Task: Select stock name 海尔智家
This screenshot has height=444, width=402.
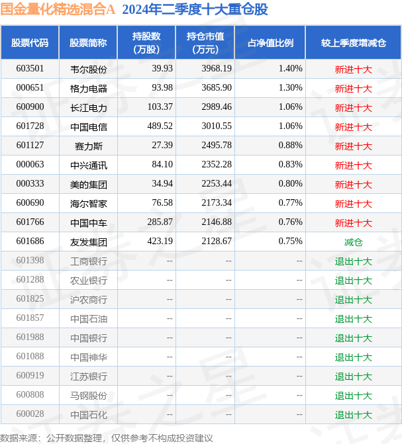Action: point(89,204)
